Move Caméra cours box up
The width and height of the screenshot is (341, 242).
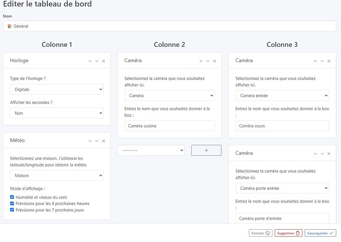point(315,61)
